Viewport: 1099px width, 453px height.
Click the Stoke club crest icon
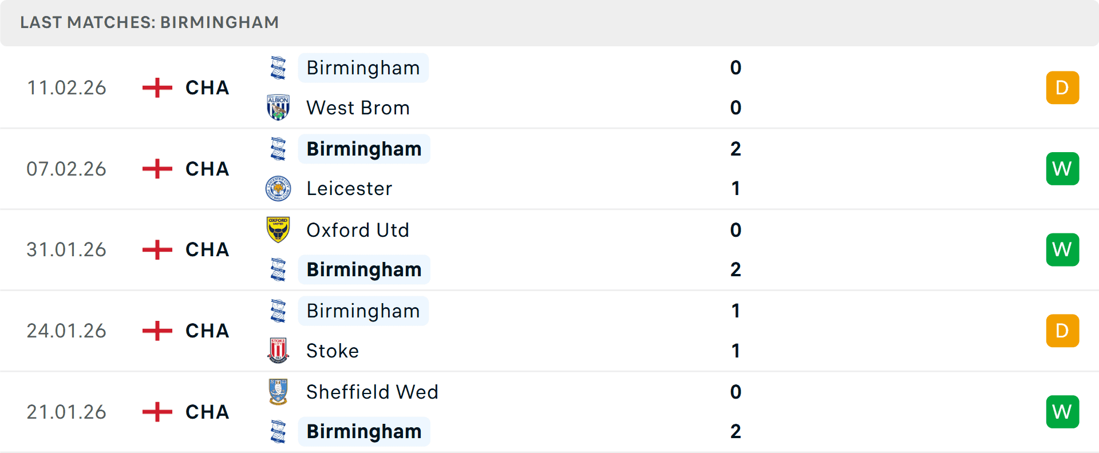[278, 351]
